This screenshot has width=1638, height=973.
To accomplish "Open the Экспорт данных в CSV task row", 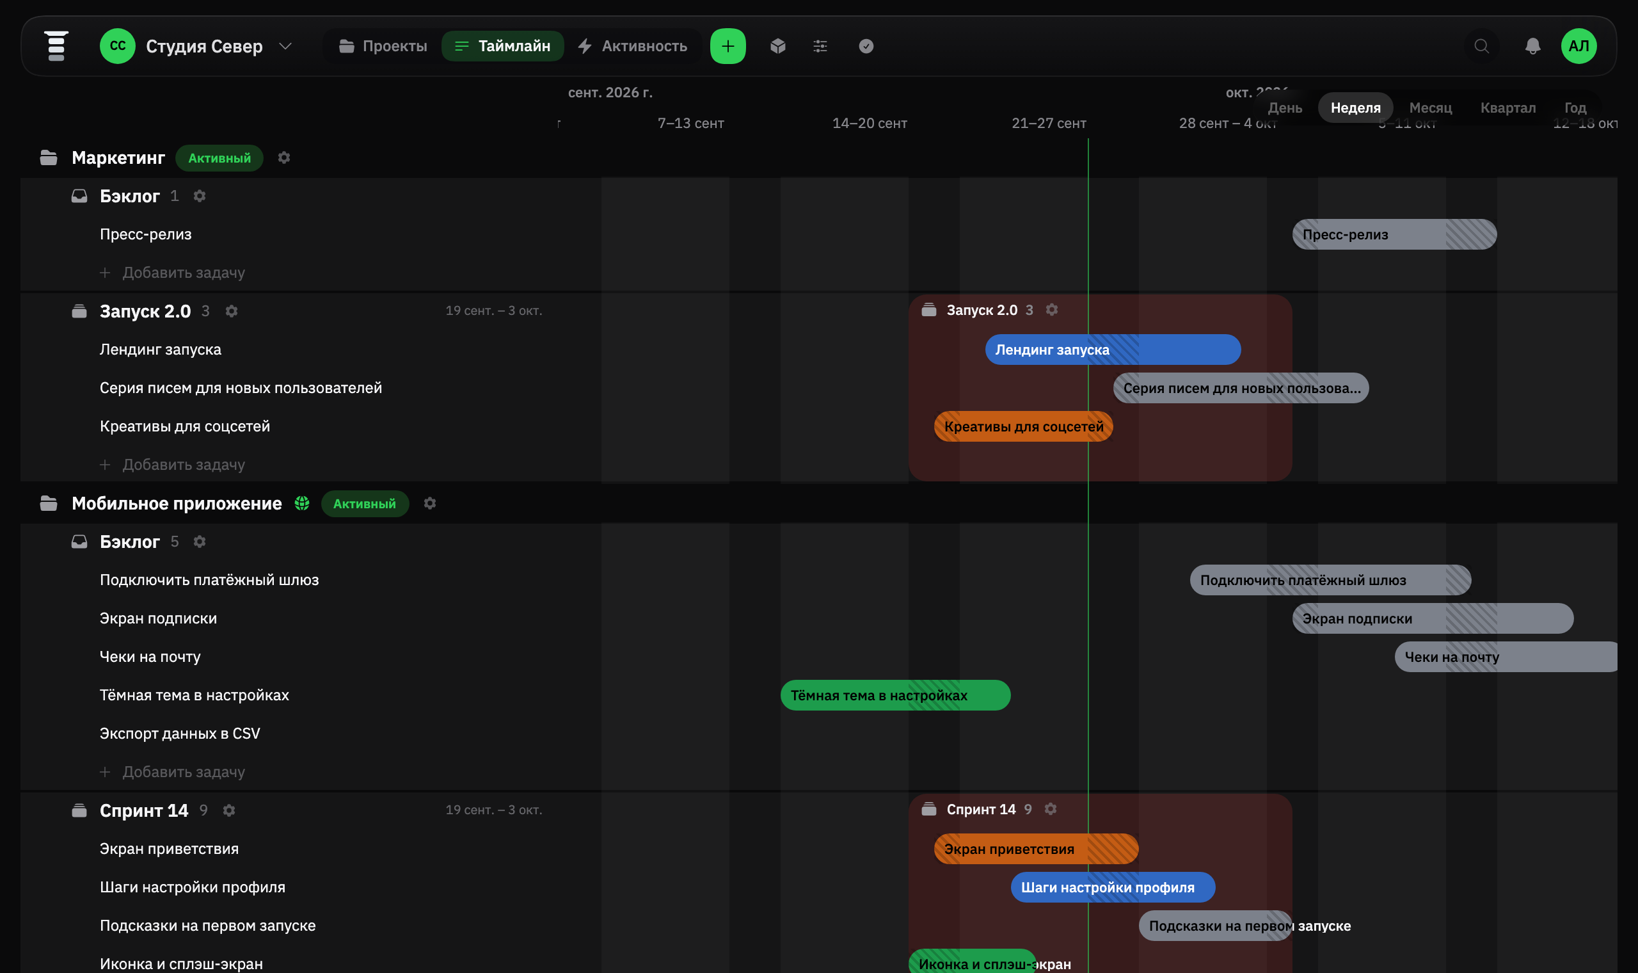I will point(180,733).
